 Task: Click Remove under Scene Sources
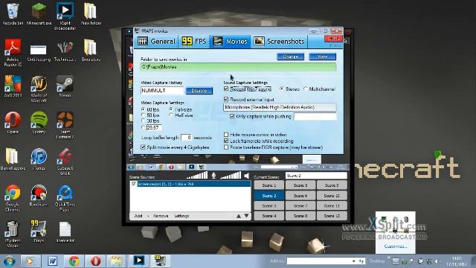coord(161,216)
